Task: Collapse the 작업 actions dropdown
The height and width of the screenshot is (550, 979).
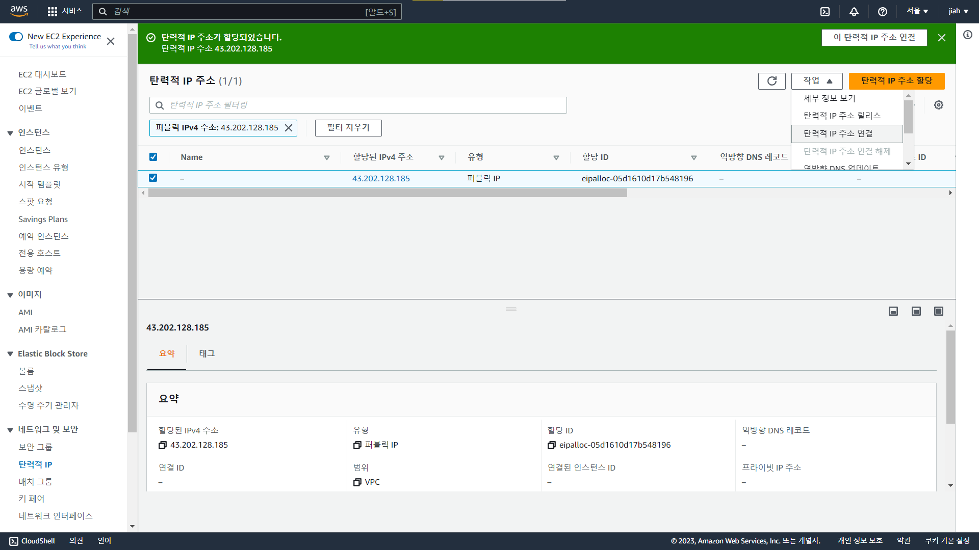Action: (x=817, y=81)
